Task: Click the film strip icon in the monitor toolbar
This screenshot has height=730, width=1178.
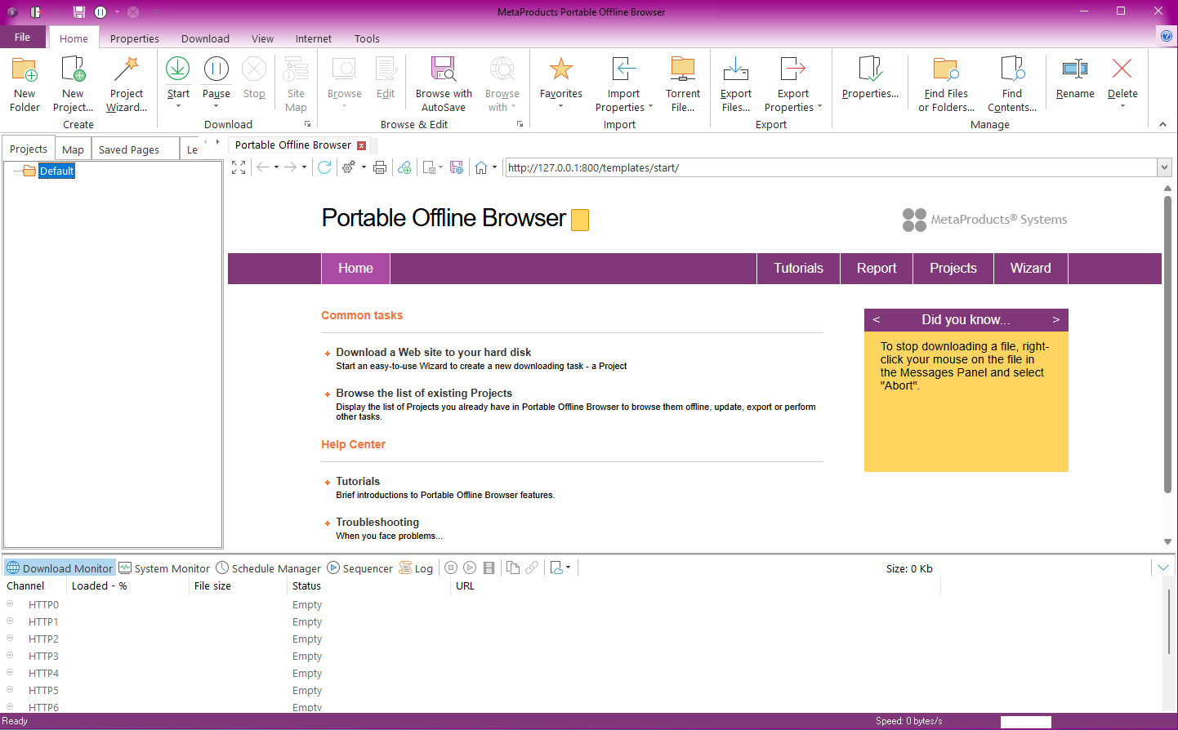Action: 489,568
